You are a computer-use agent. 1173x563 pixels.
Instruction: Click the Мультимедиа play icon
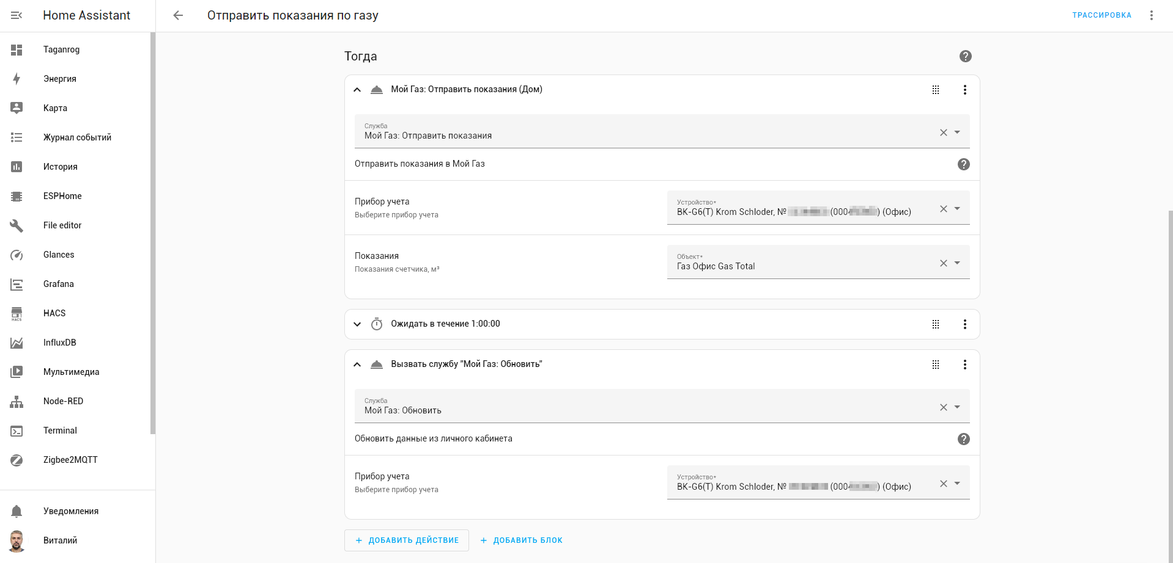[17, 372]
